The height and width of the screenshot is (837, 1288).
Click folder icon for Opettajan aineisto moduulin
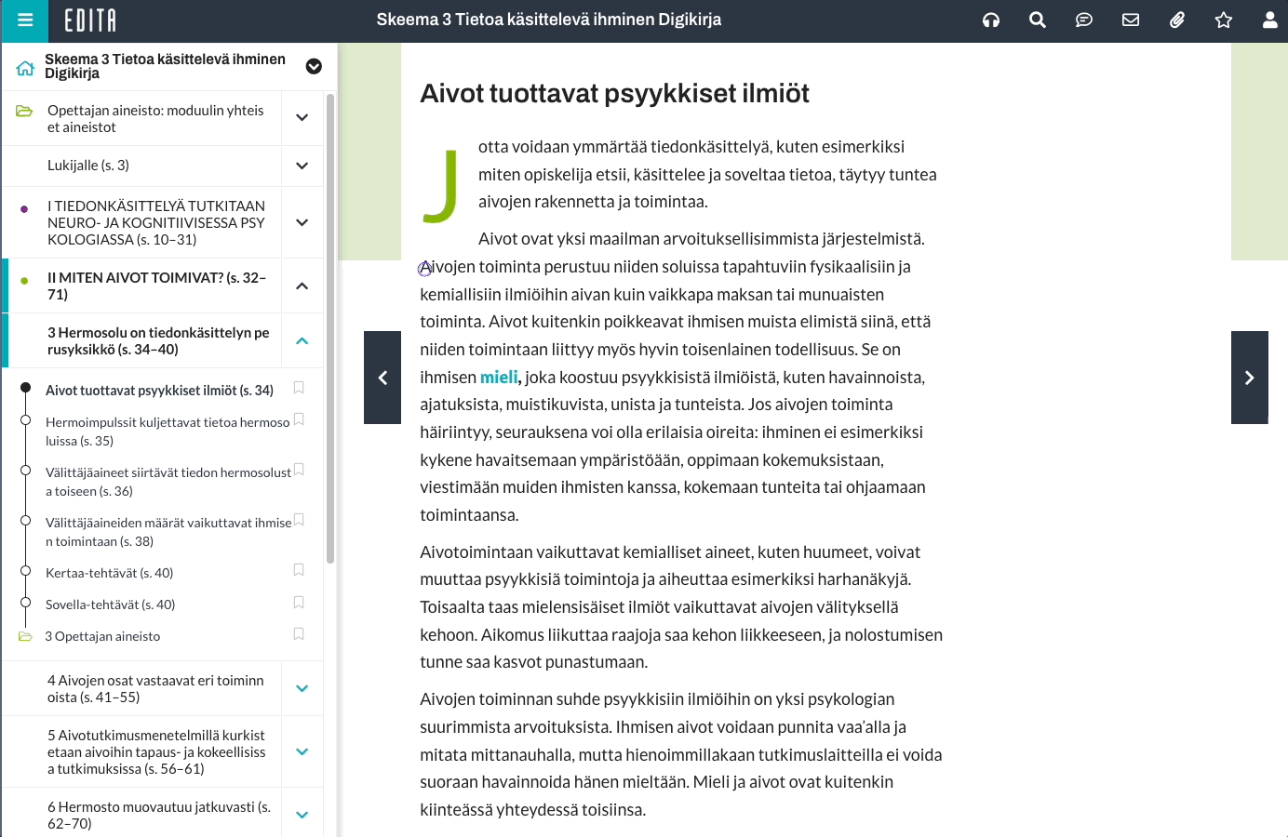[x=24, y=112]
